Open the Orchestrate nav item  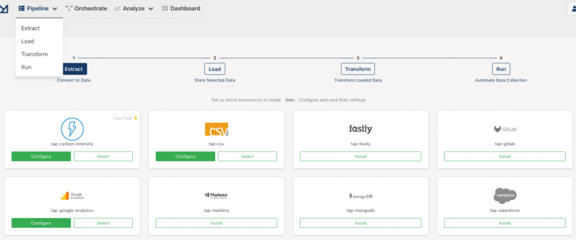pos(86,9)
